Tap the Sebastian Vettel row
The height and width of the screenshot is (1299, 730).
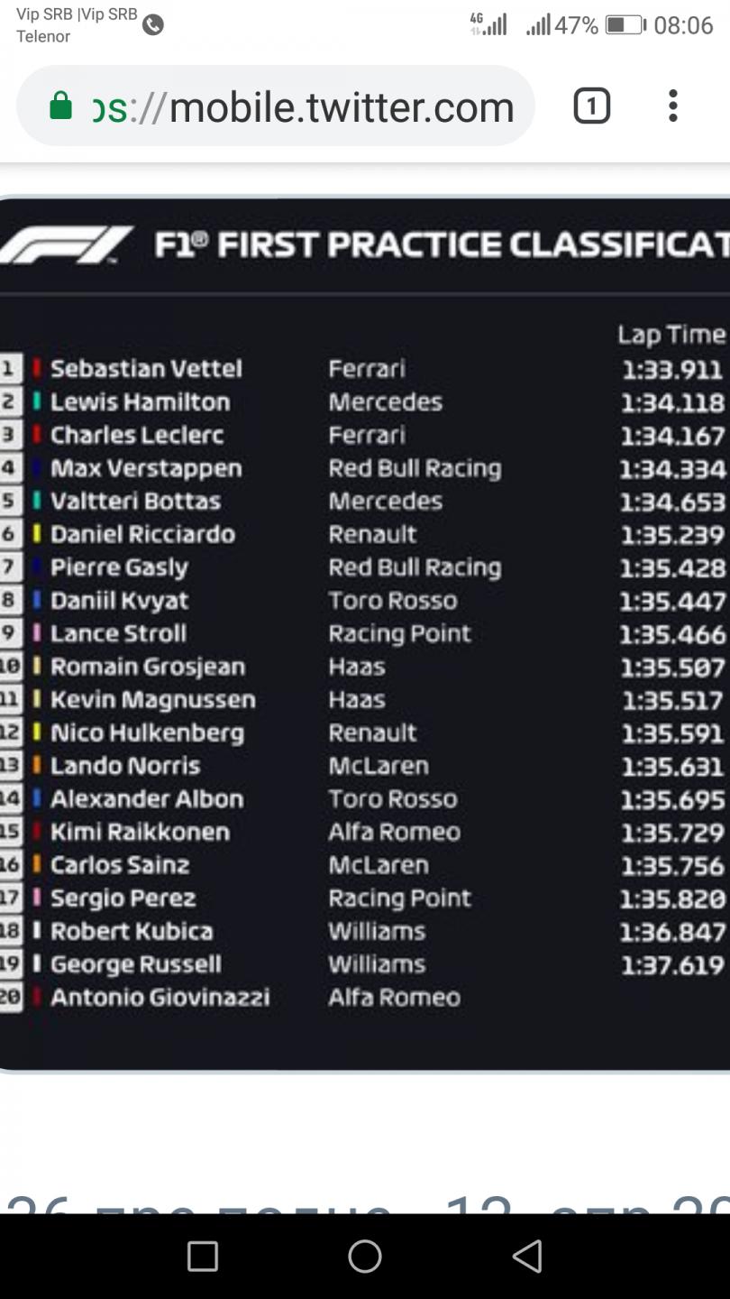(x=365, y=369)
